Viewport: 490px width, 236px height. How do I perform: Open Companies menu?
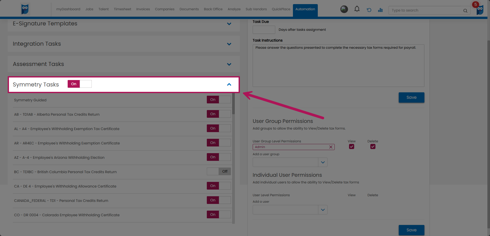[165, 9]
